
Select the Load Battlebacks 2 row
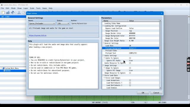click(x=131, y=85)
